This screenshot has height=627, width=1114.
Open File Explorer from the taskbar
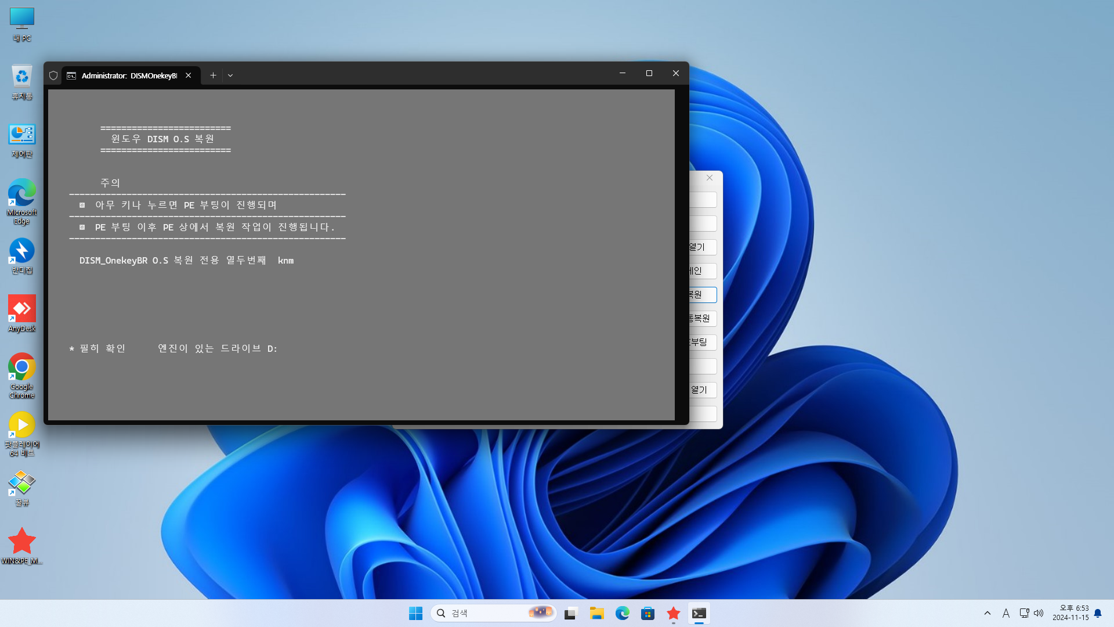pyautogui.click(x=597, y=613)
